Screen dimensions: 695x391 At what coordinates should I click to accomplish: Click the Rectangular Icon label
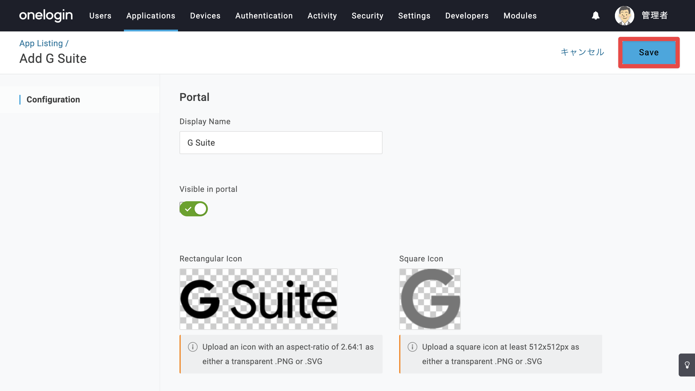click(x=211, y=259)
